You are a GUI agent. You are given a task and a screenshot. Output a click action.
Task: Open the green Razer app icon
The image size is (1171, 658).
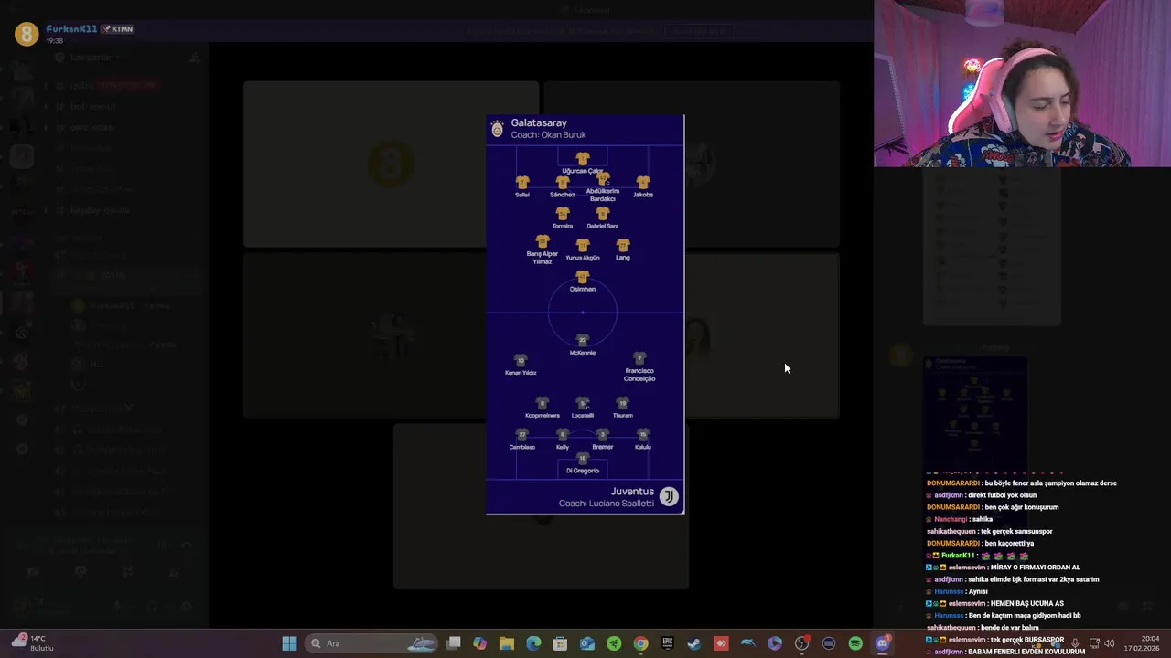(x=614, y=643)
